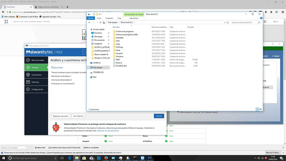
Task: Select TOSHIBA (D:) in the navigation pane
Action: pyautogui.click(x=98, y=72)
